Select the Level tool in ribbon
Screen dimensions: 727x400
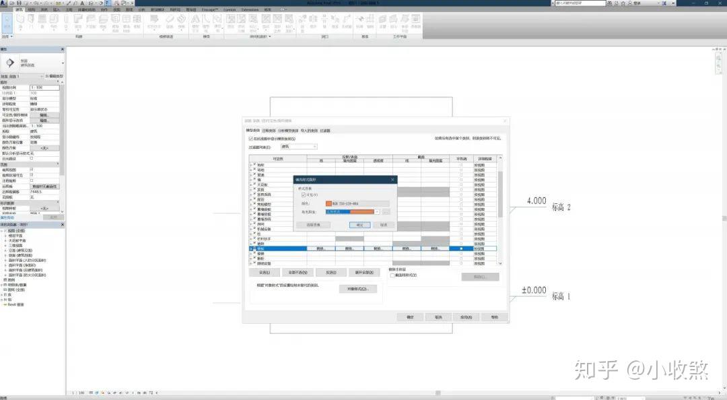(x=359, y=22)
